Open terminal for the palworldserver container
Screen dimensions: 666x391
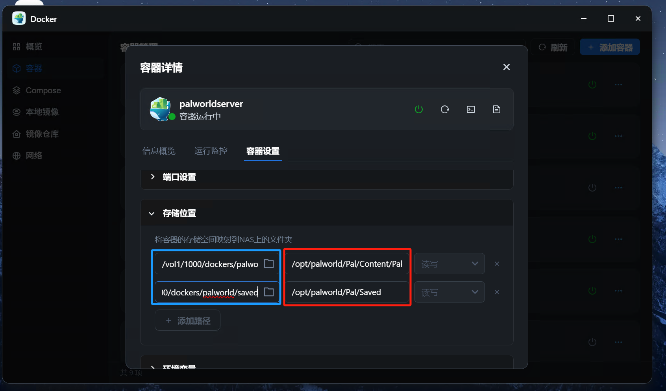[471, 109]
